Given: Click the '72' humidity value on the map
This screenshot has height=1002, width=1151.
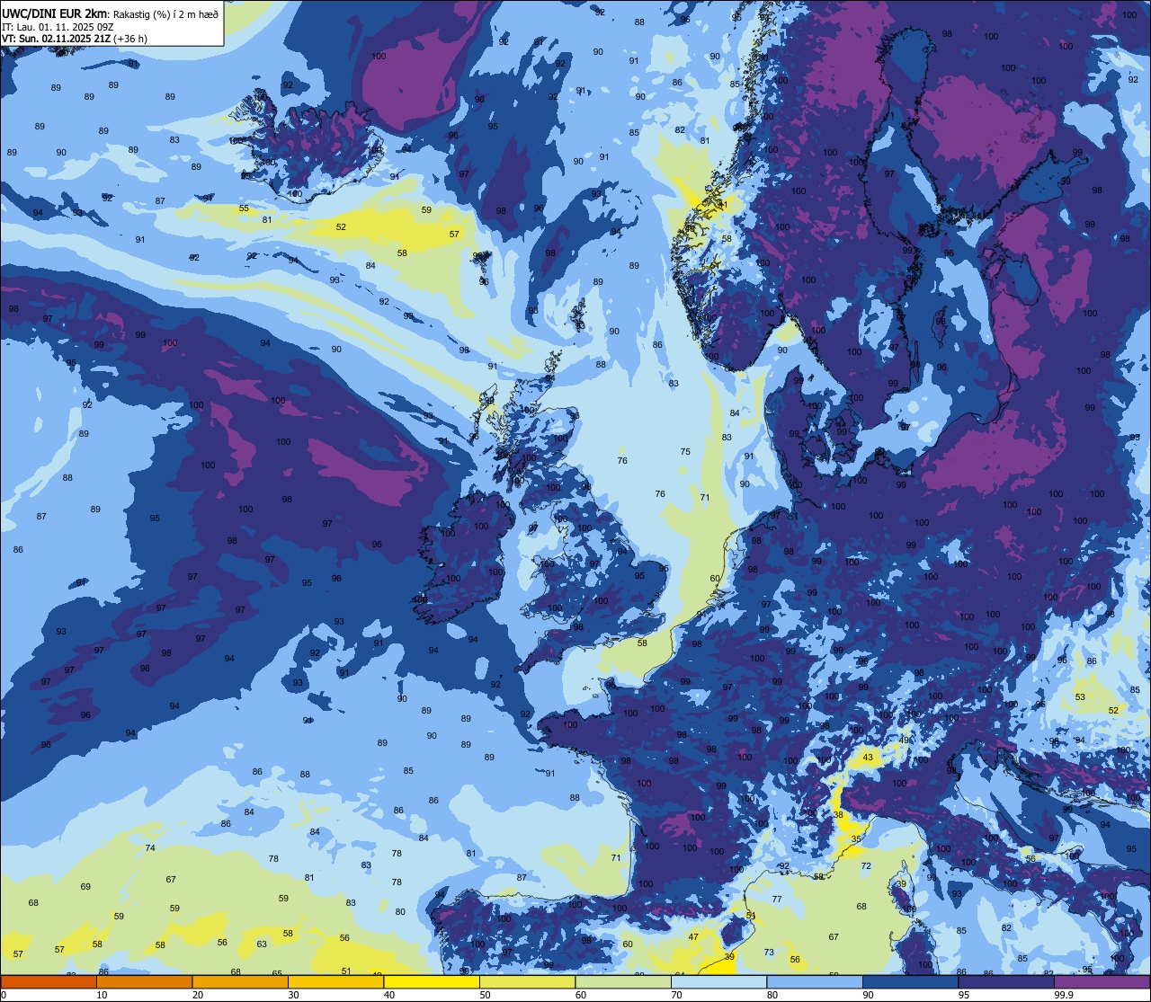Looking at the screenshot, I should tap(866, 866).
